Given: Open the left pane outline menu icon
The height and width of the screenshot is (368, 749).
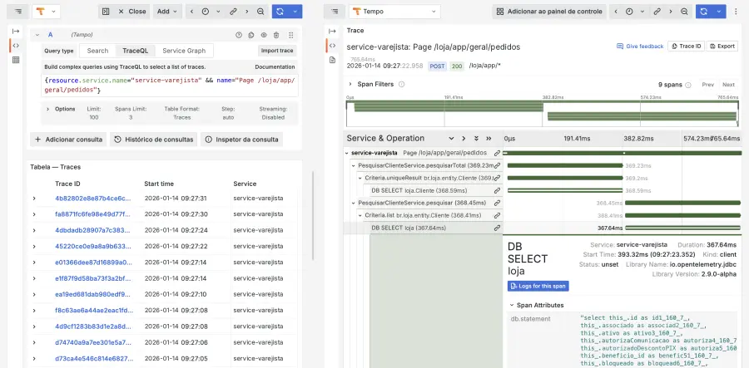Looking at the screenshot, I should point(18,12).
